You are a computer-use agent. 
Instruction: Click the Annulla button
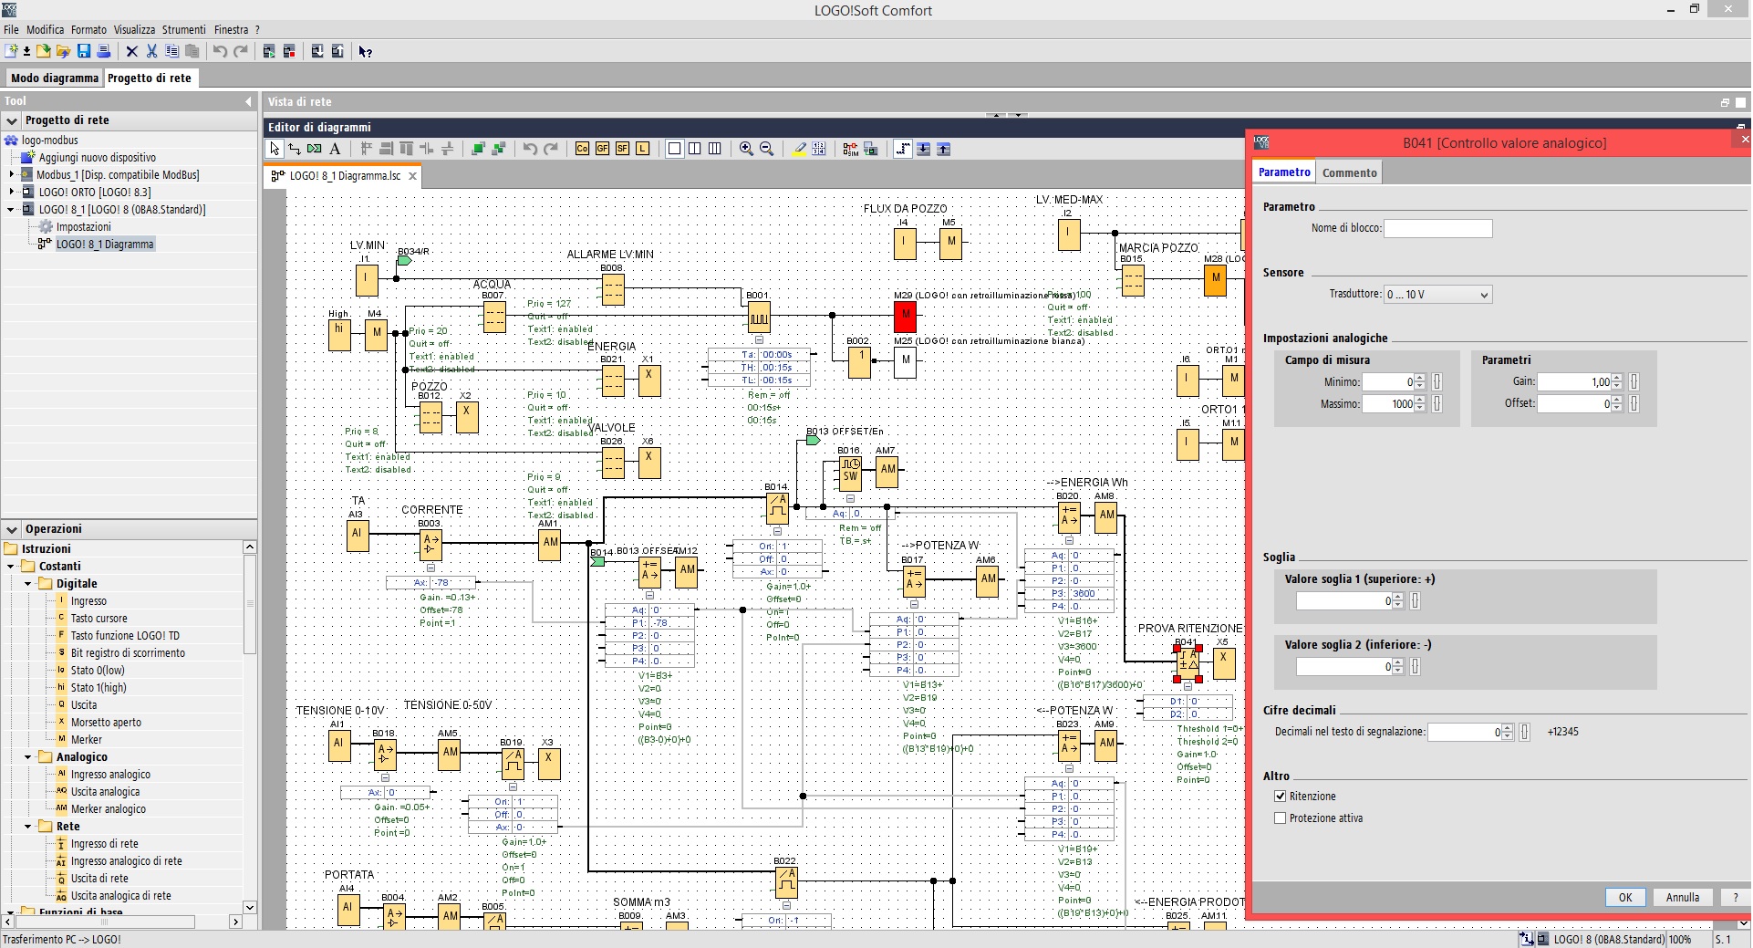click(x=1682, y=897)
